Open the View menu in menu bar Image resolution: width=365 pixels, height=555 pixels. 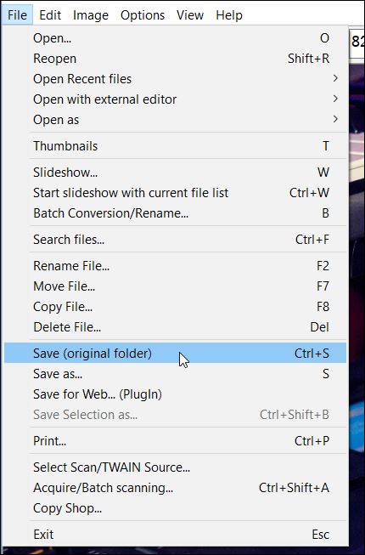point(190,15)
